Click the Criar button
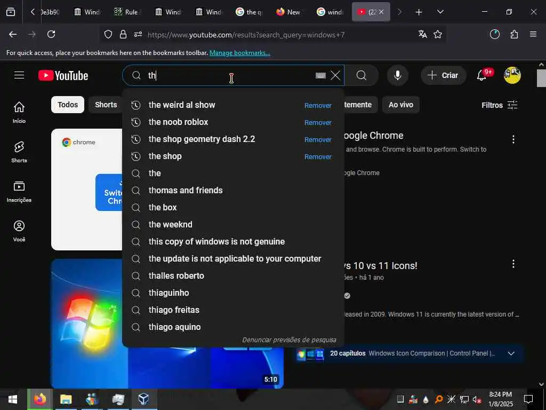 point(443,75)
